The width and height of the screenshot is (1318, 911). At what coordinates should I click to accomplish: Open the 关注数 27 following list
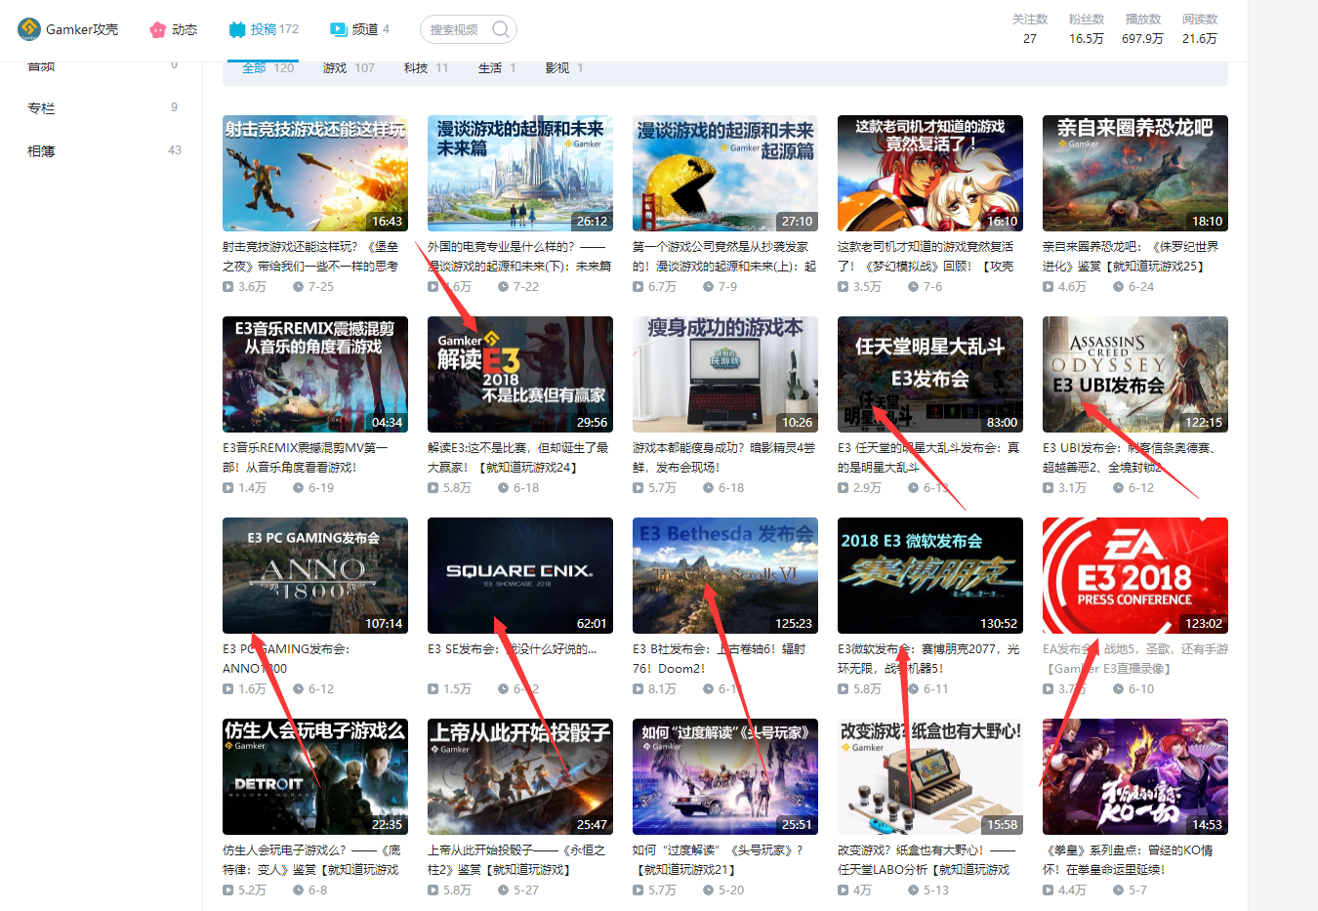(1030, 29)
